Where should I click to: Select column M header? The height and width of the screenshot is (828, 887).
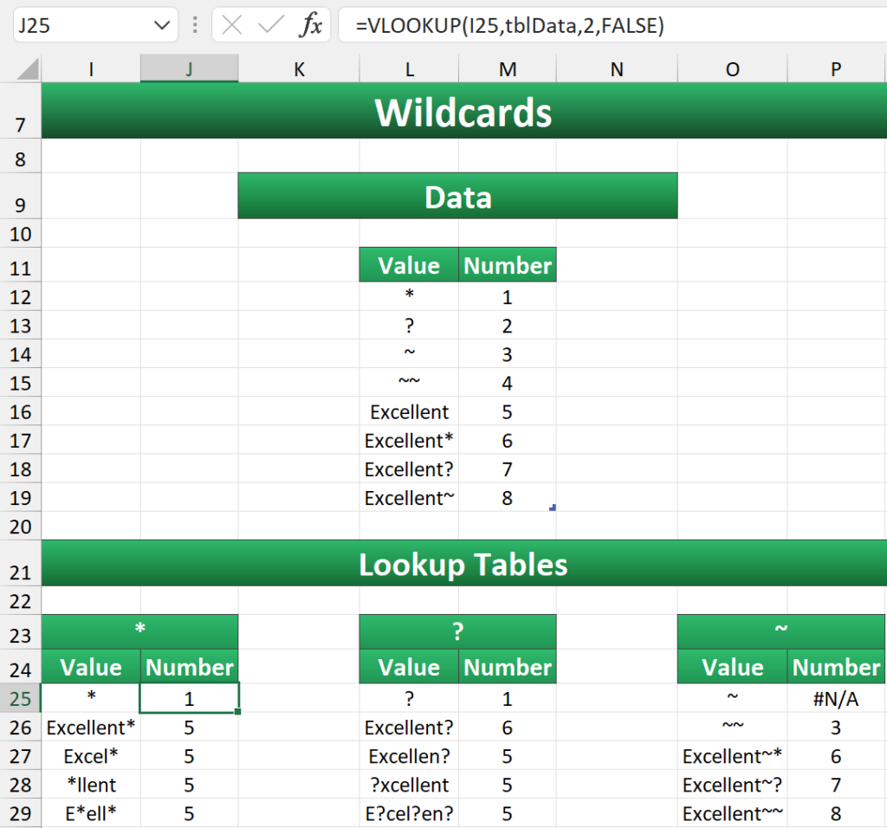508,70
